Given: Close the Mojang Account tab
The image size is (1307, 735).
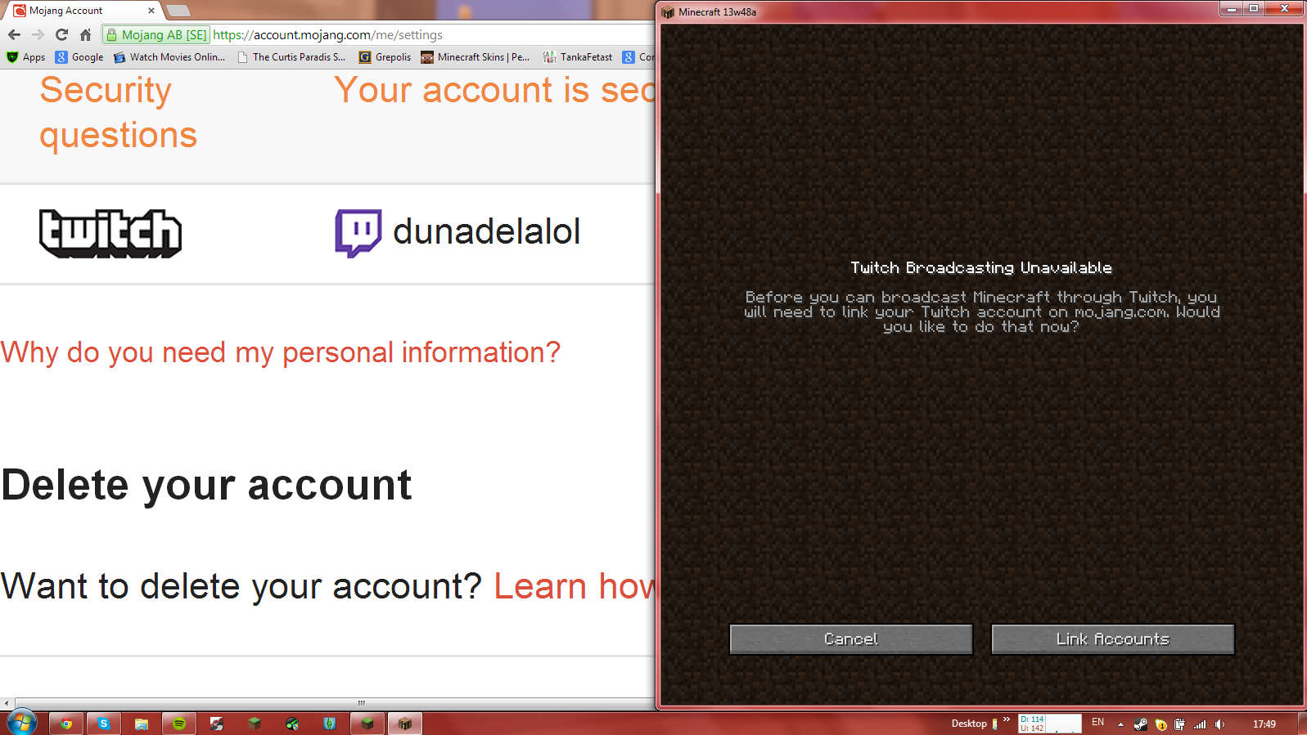Looking at the screenshot, I should coord(151,11).
